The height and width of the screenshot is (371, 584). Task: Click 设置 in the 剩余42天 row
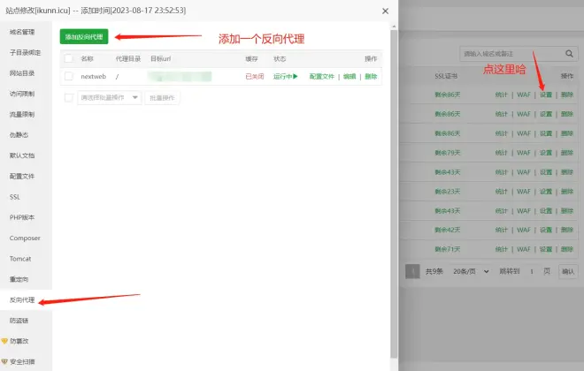tap(546, 230)
